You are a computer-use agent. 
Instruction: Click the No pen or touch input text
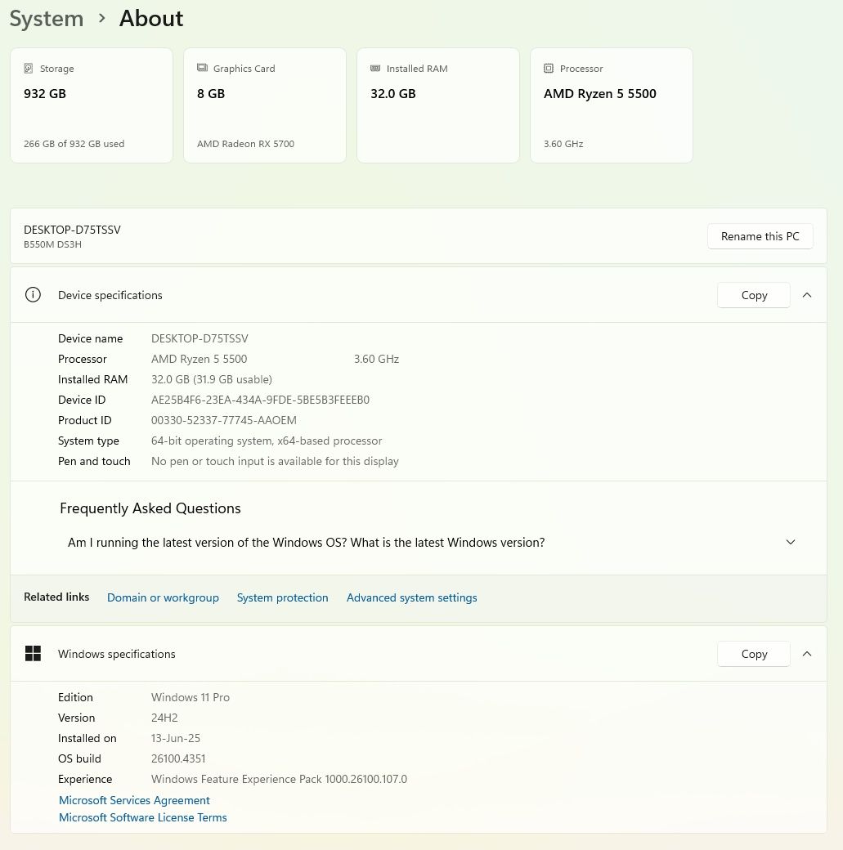[275, 461]
